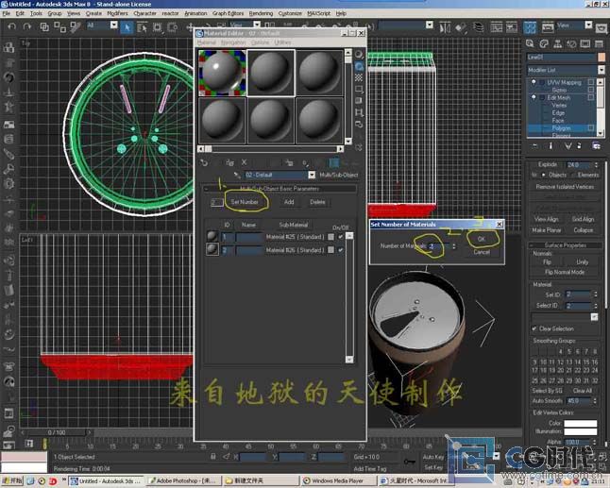Viewport: 610px width, 488px height.
Task: Click Sample Type icon beside material slots
Action: [359, 54]
